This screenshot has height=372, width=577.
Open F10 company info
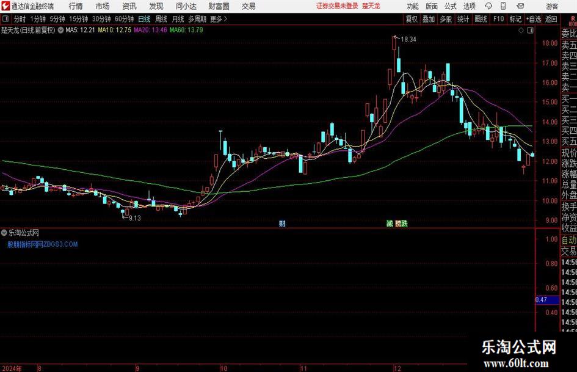point(499,19)
